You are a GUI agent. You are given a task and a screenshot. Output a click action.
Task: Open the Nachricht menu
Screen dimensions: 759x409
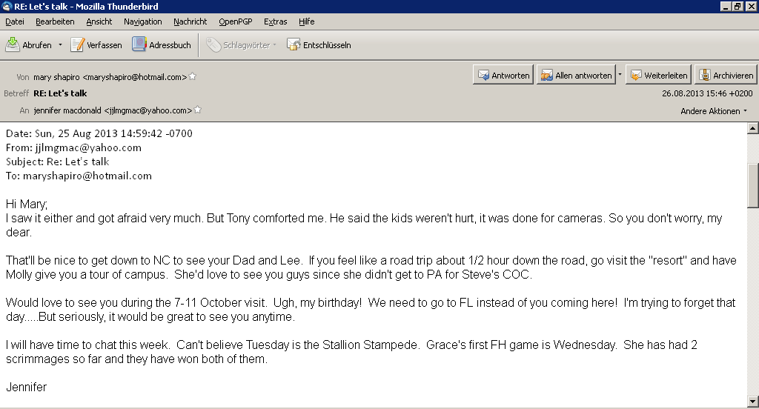pos(190,21)
